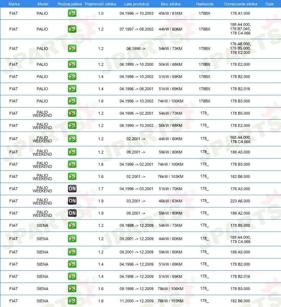
Task: Click production dates 04.1996 -> 03.2001
Action: (137, 189)
